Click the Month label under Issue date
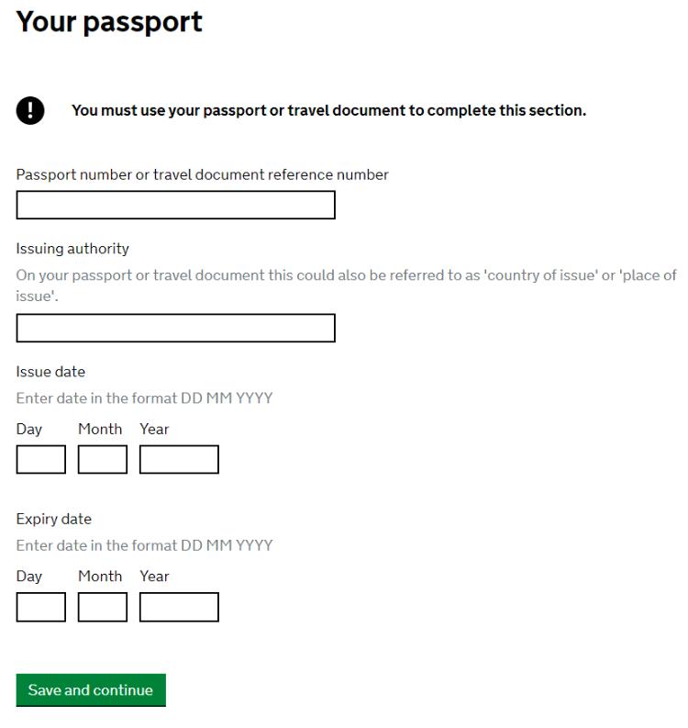Viewport: 688px width, 728px height. [100, 429]
